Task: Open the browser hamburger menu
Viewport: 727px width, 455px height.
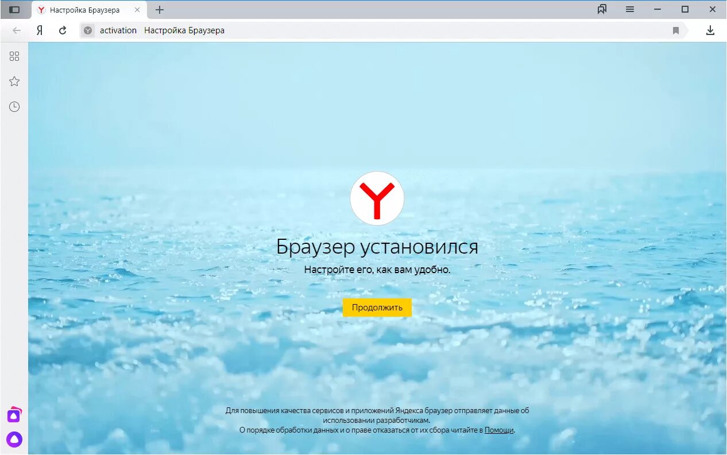Action: (630, 9)
